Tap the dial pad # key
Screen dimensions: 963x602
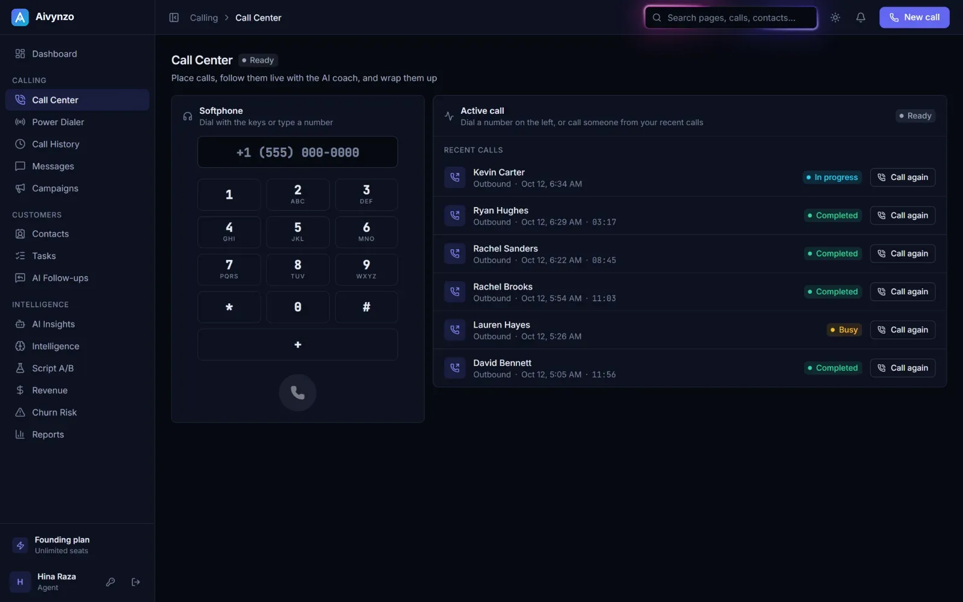point(366,307)
